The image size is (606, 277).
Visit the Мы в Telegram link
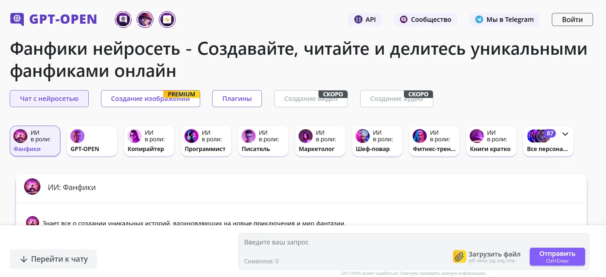point(504,20)
